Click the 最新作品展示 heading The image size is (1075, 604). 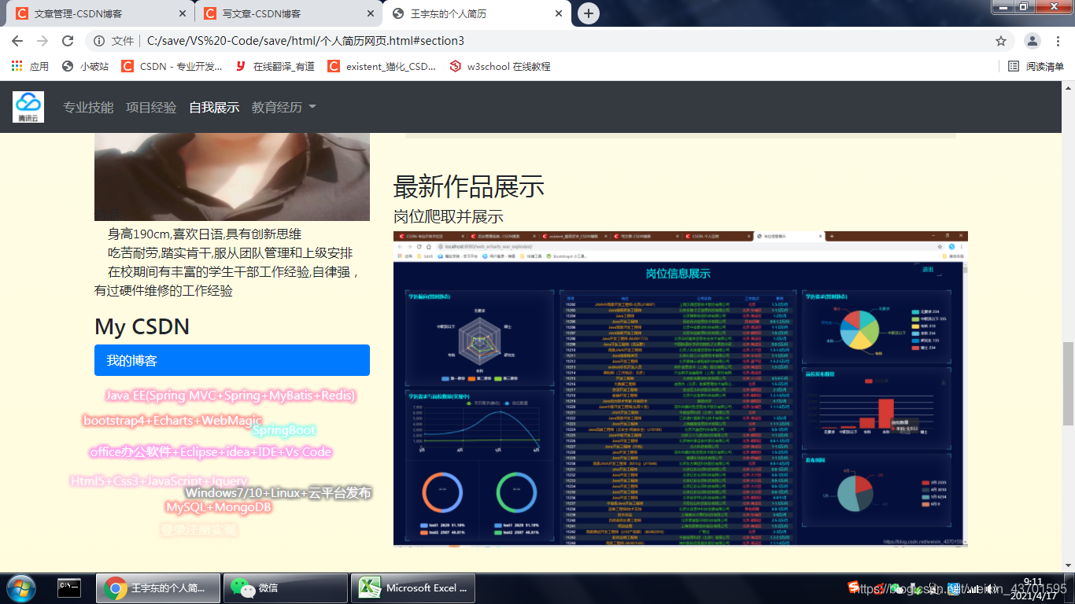coord(469,187)
